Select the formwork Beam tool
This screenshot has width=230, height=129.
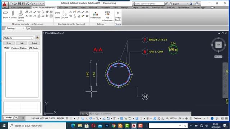57,15
